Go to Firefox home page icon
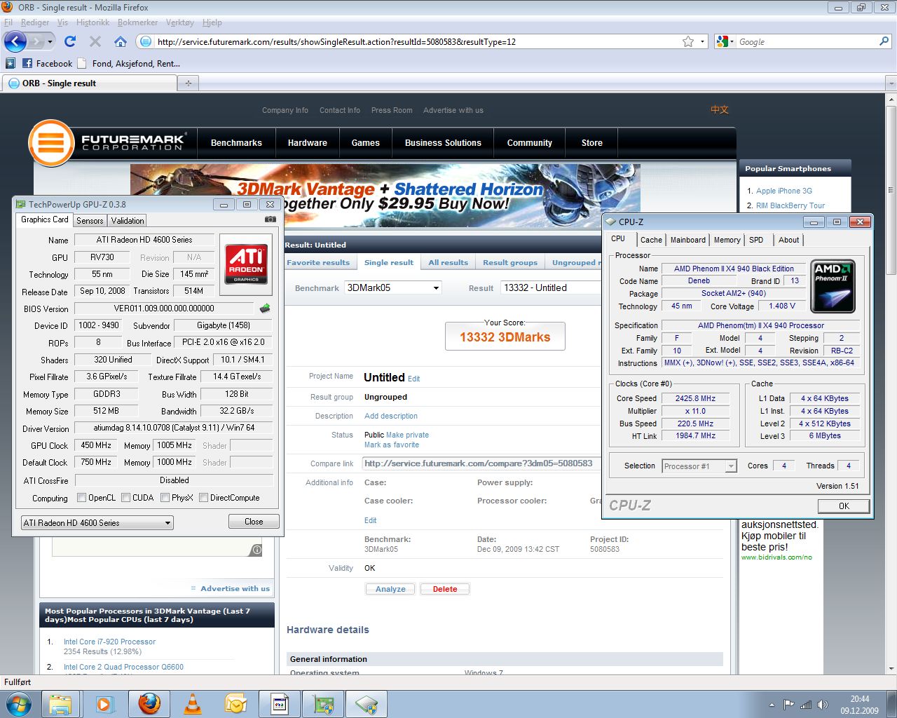The height and width of the screenshot is (718, 897). point(121,41)
